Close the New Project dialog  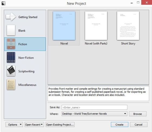(147, 2)
